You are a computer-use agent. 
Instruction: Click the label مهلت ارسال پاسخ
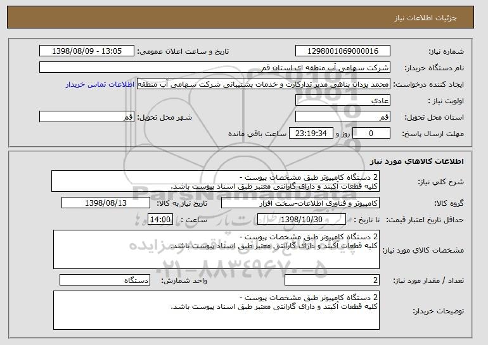[x=433, y=134]
